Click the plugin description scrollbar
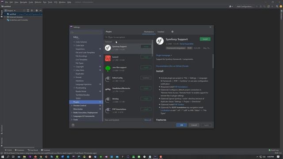Viewport: 283px width, 159px height. 213,61
